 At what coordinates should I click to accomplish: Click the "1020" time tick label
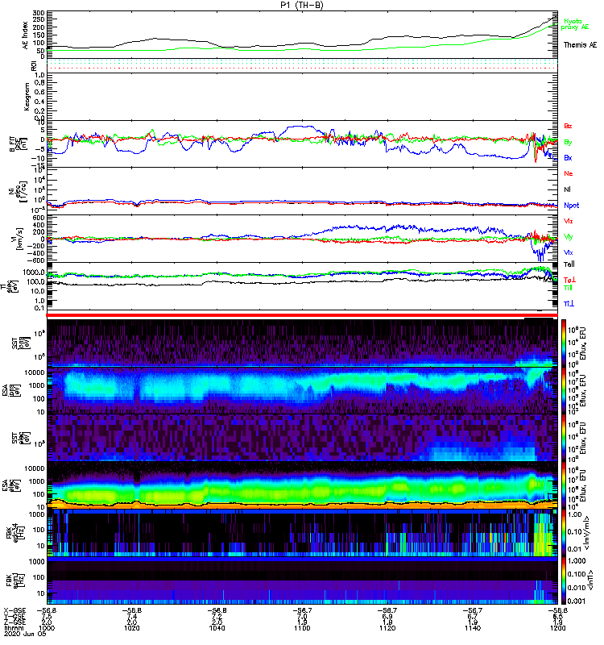pyautogui.click(x=132, y=628)
